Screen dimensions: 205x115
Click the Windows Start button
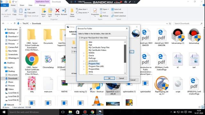[4, 112]
